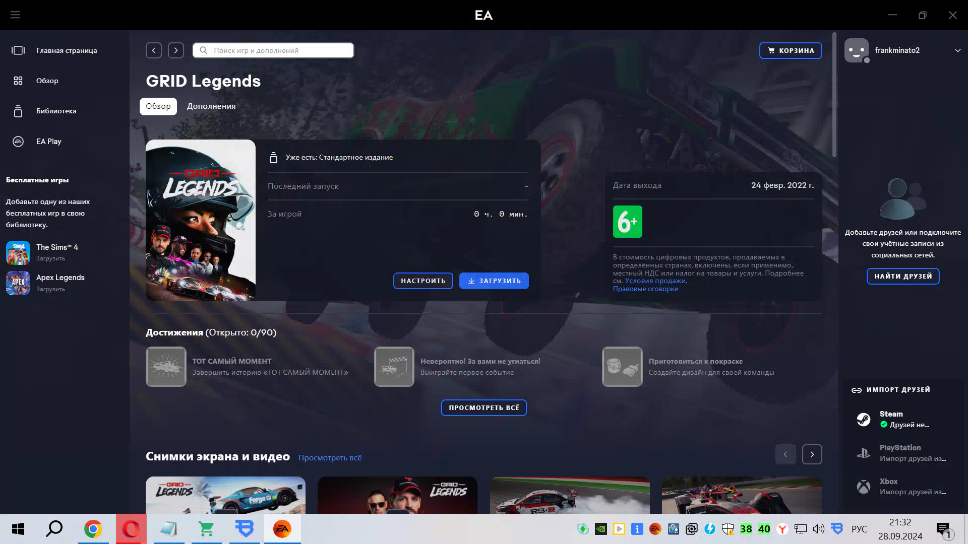Click the ТОТ САМЫЙ МОМЕНТ achievement icon
This screenshot has width=968, height=544.
click(166, 367)
